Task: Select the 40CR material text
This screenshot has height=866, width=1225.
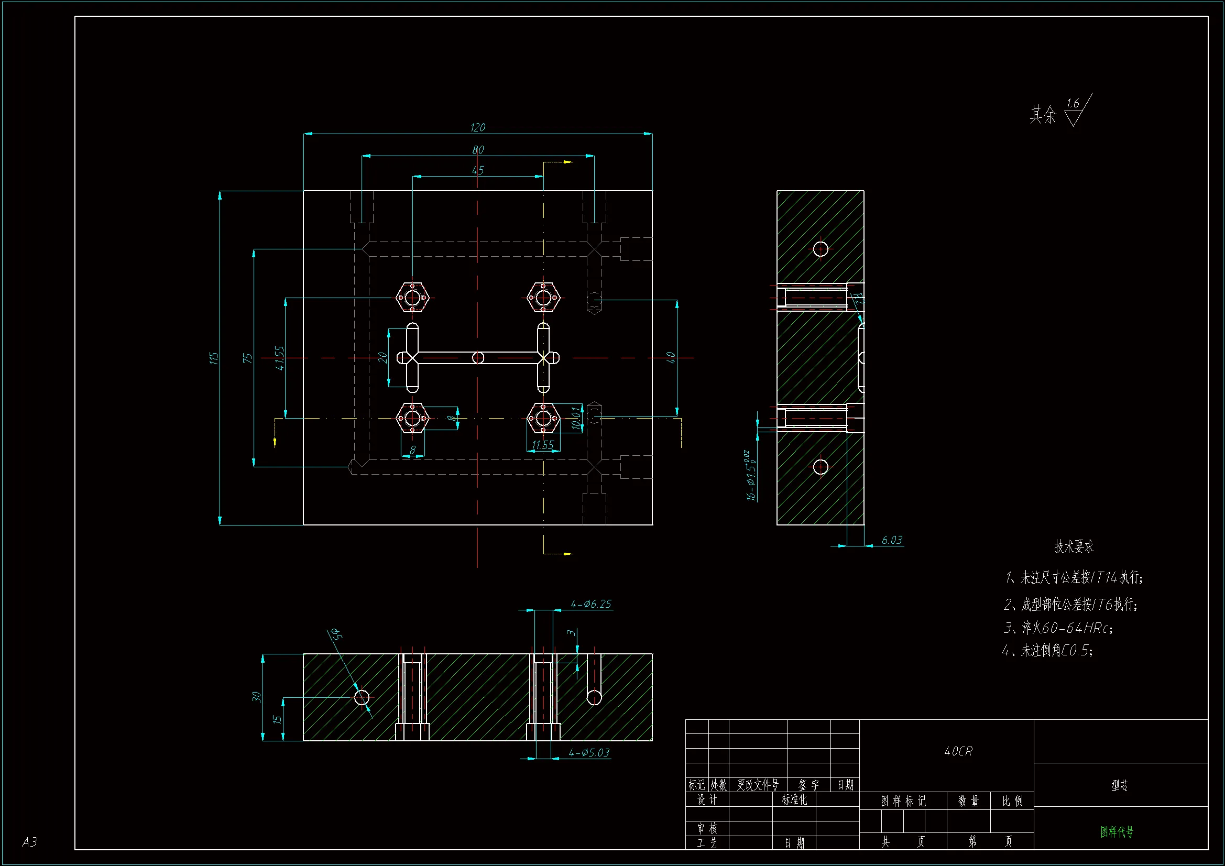Action: pyautogui.click(x=958, y=751)
